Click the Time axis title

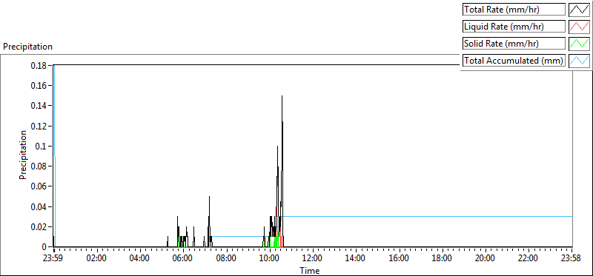coord(310,270)
